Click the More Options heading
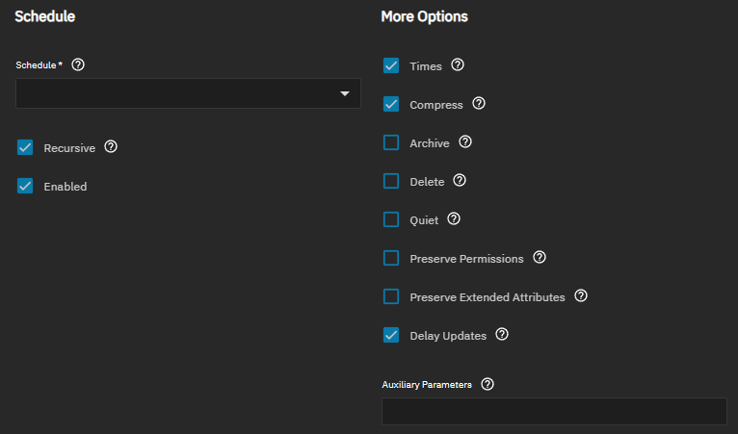 [425, 16]
